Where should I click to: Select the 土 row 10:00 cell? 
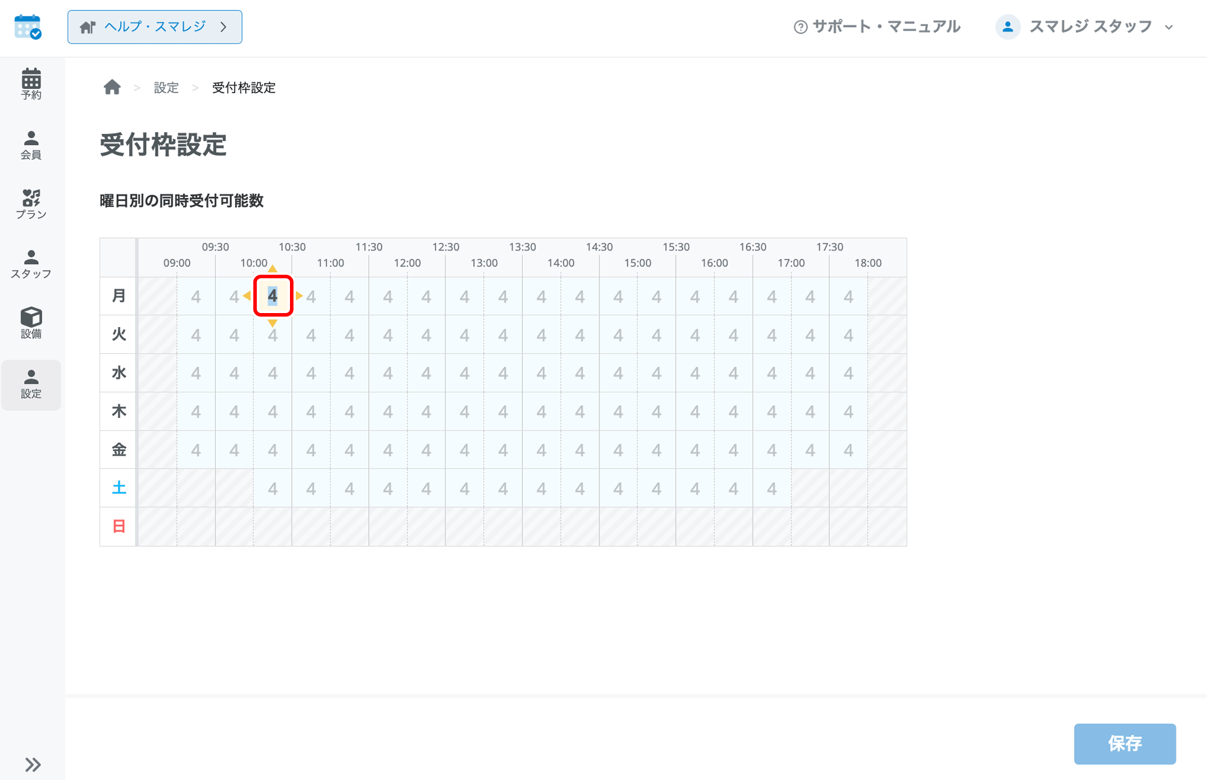click(x=272, y=488)
